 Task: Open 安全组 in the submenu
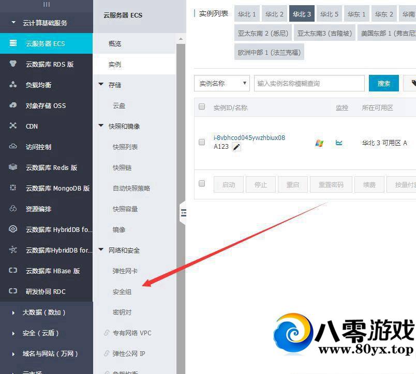tap(122, 292)
